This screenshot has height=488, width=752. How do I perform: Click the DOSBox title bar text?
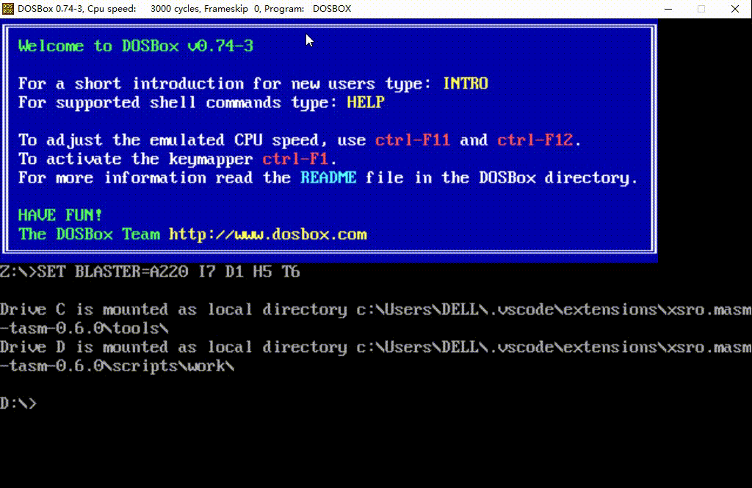point(184,9)
